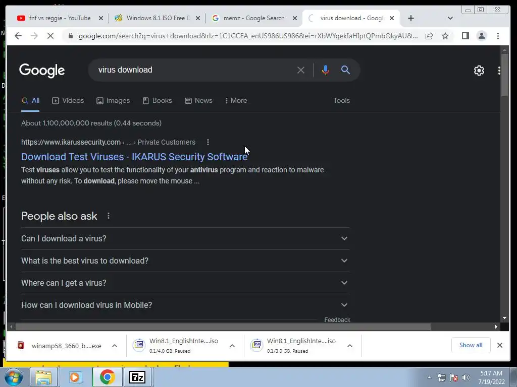Click the forward navigation arrow
This screenshot has width=517, height=387.
point(34,36)
